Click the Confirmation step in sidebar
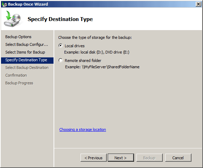The image size is (203, 168). pyautogui.click(x=16, y=75)
